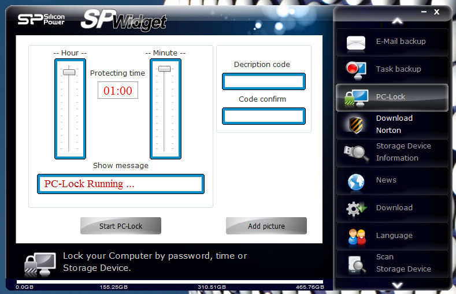Screen dimensions: 456x294
Task: Click the SP Widget title logo
Action: (124, 20)
